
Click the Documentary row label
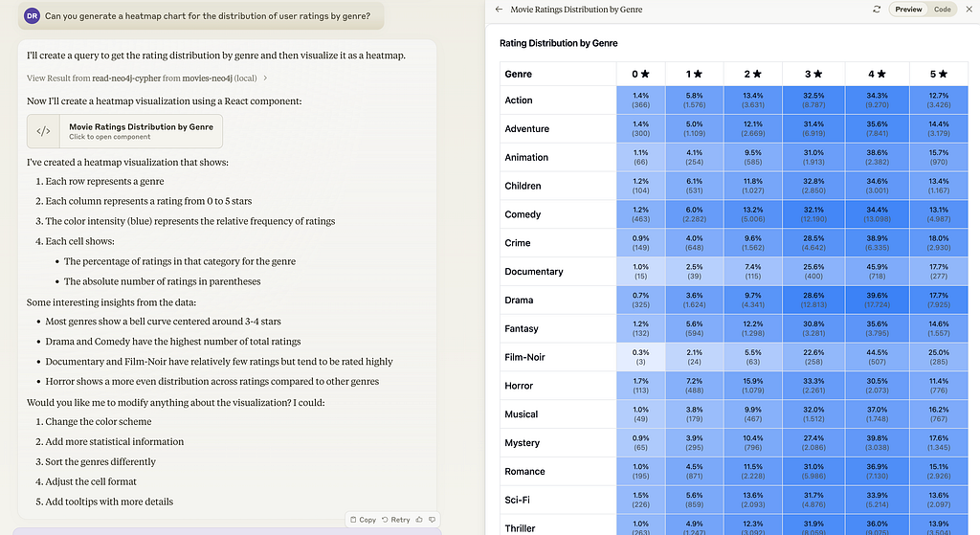coord(534,271)
